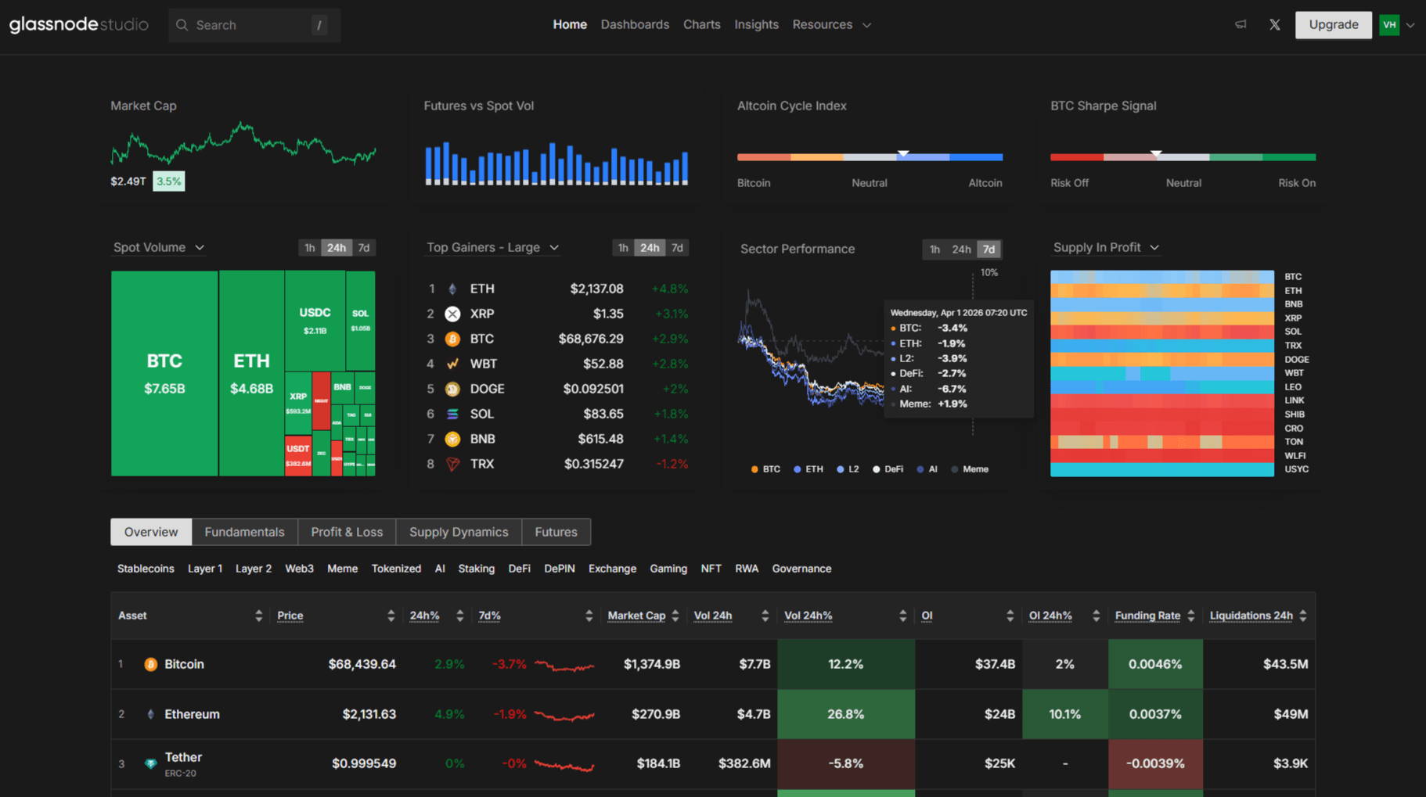The width and height of the screenshot is (1426, 797).
Task: Open Glassnode's X (Twitter) profile icon
Action: click(1274, 24)
